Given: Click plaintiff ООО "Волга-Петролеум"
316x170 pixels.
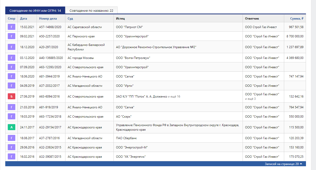Looking at the screenshot, I should (133, 58).
